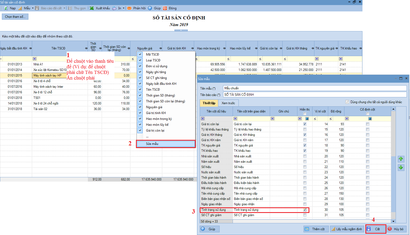The height and width of the screenshot is (235, 410).
Task: Click pin icon on Hao mòn lũy kế header
Action: (256, 48)
